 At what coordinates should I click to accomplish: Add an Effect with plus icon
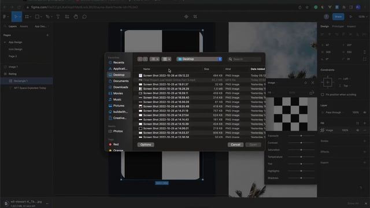(365, 152)
